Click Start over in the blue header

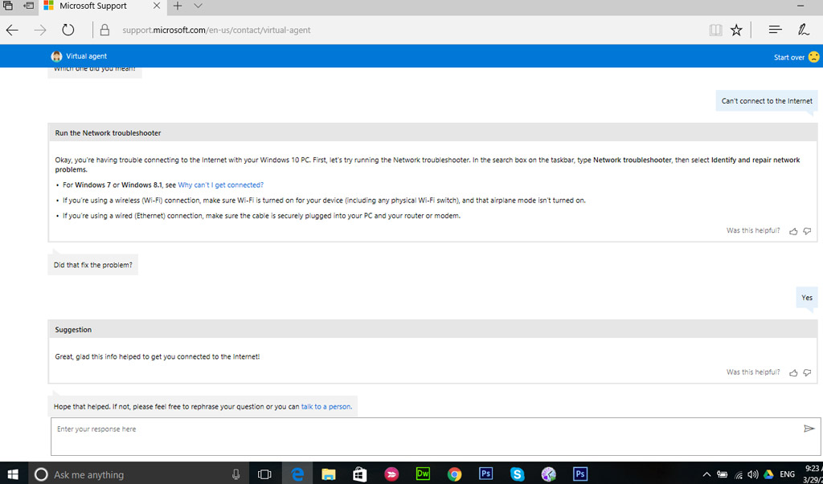point(788,57)
